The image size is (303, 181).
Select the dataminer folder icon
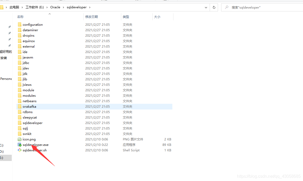[x=20, y=30]
